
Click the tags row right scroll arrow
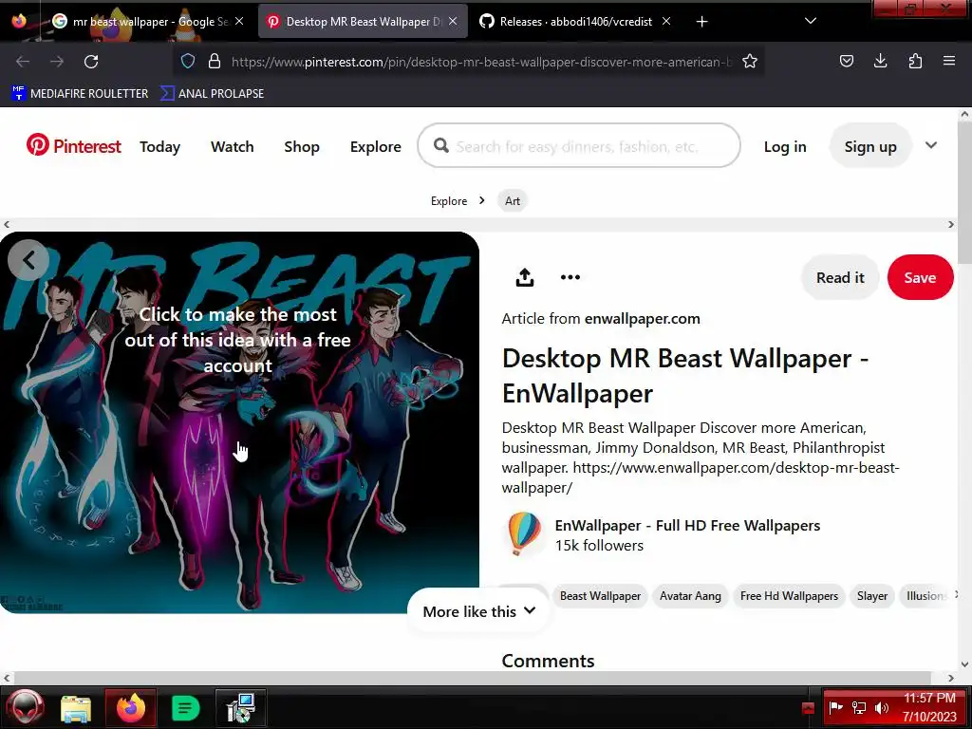(x=957, y=594)
